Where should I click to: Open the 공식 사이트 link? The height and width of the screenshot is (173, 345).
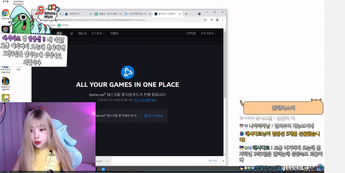tap(154, 116)
